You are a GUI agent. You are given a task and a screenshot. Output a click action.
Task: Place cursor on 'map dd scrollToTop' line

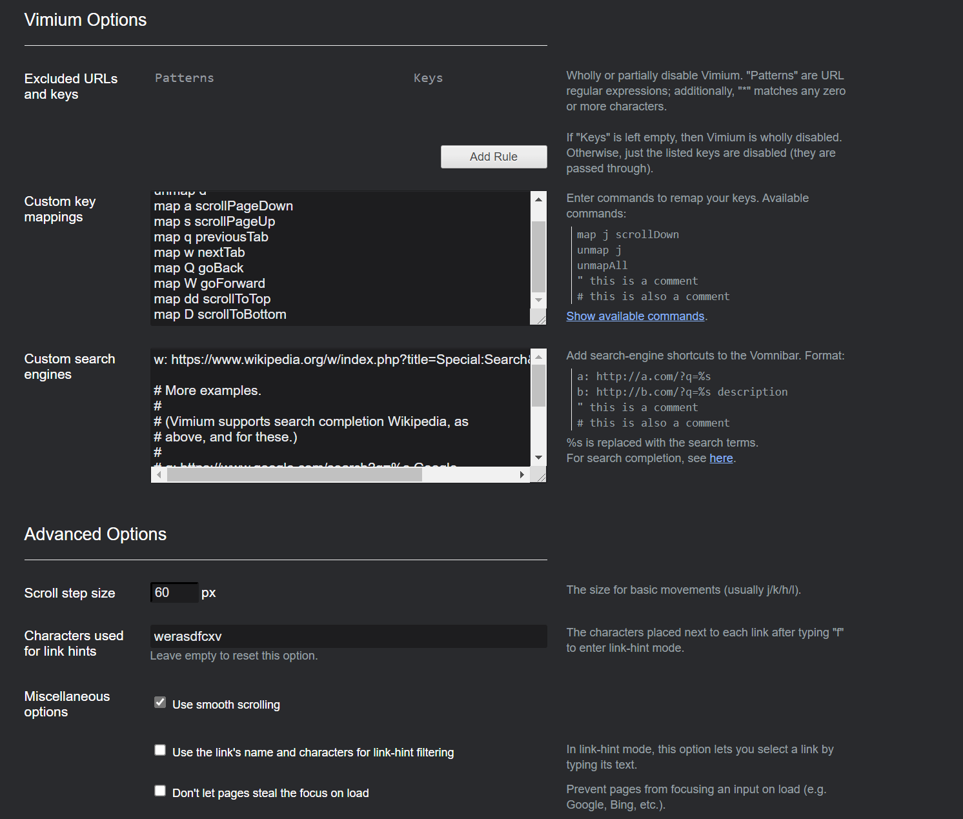point(212,299)
